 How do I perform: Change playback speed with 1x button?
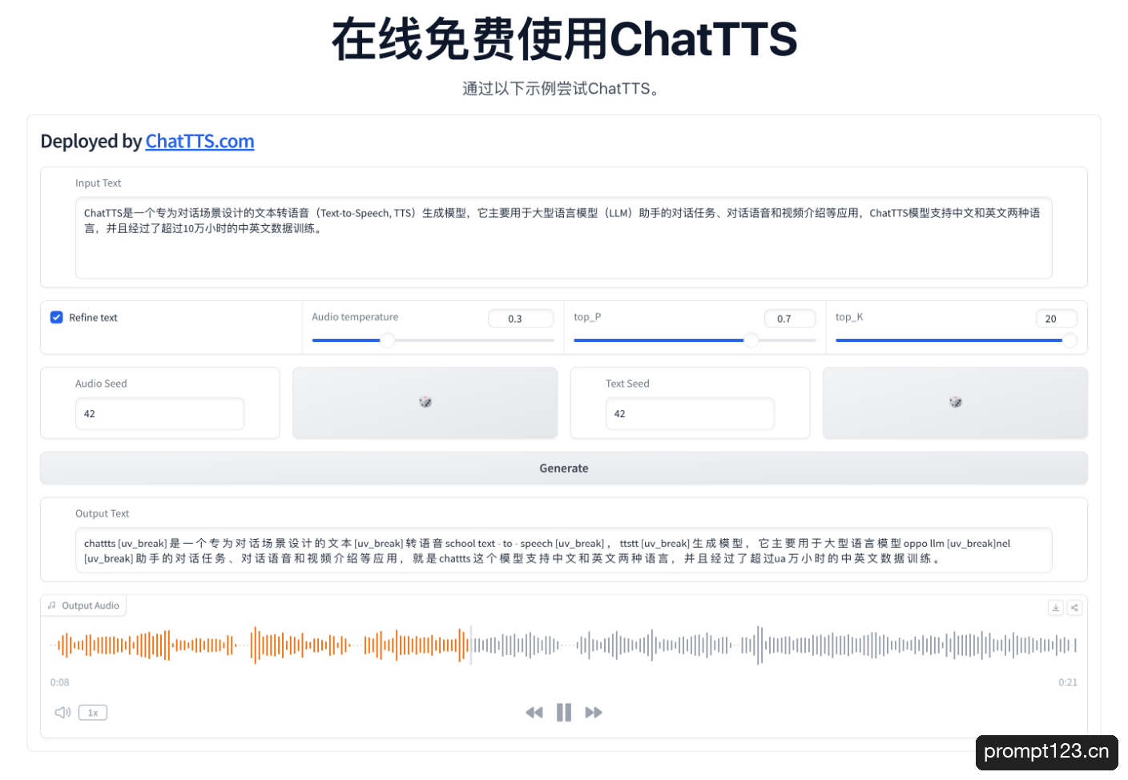(x=93, y=712)
